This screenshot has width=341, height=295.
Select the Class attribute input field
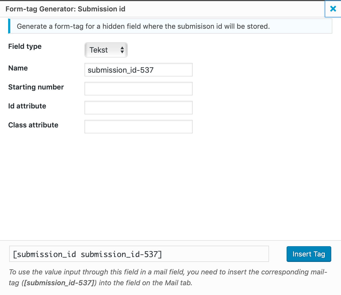139,127
